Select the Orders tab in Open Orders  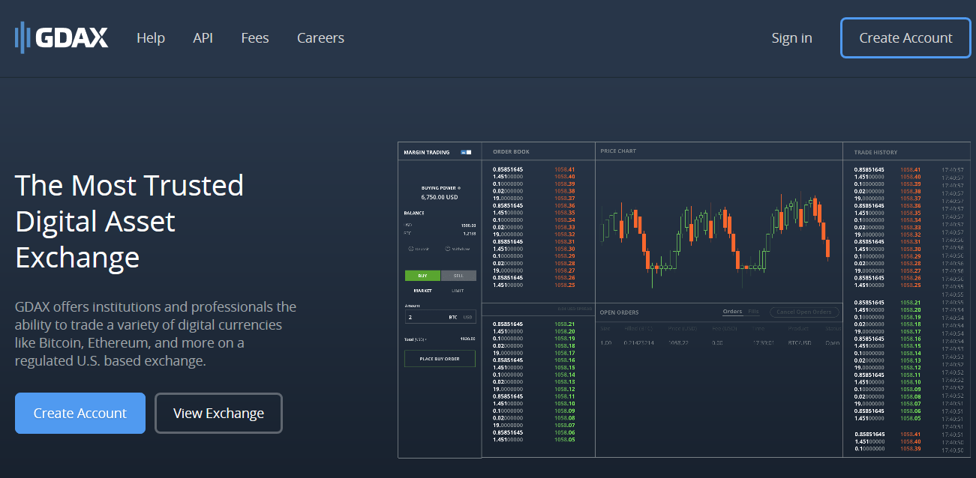point(732,312)
